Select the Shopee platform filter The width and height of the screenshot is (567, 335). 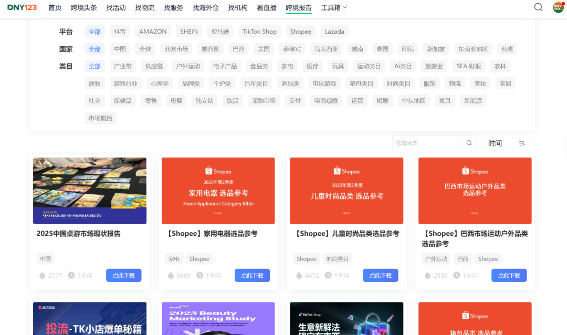point(300,32)
